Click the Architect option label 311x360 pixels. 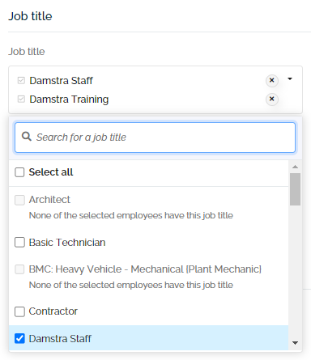coord(49,200)
